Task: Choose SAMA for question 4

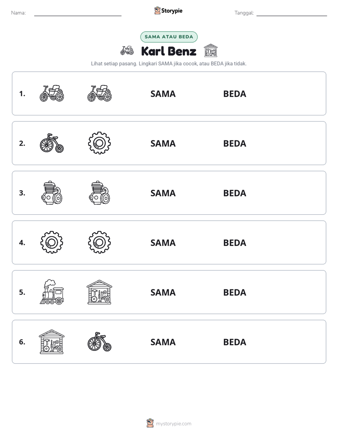Action: pyautogui.click(x=163, y=243)
